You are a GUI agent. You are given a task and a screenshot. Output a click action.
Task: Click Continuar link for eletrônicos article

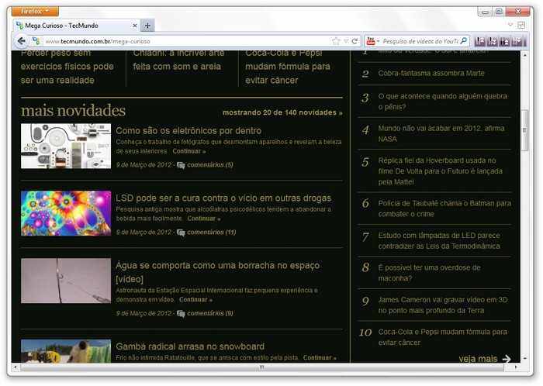click(189, 151)
